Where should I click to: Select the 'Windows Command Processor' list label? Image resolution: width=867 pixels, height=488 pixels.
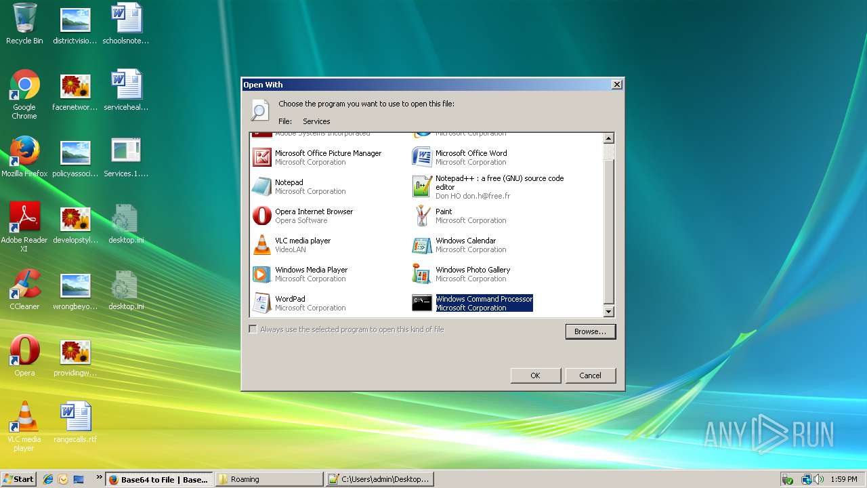[x=484, y=299]
